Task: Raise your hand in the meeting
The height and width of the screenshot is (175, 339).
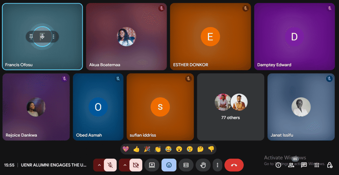Action: 203,165
